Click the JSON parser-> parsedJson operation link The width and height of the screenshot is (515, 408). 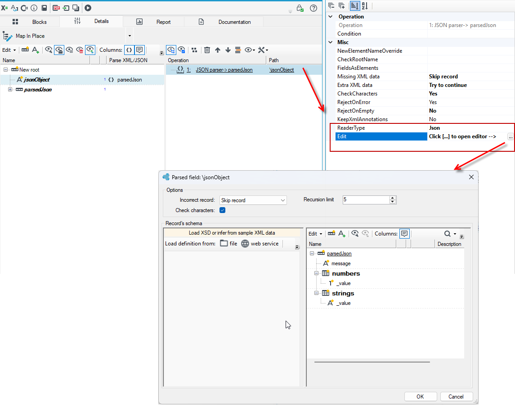tap(224, 70)
